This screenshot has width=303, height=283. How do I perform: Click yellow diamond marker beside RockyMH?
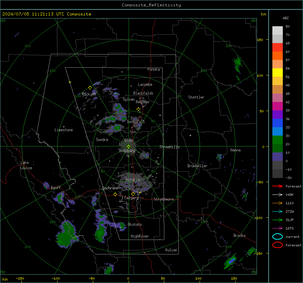(x=90, y=88)
